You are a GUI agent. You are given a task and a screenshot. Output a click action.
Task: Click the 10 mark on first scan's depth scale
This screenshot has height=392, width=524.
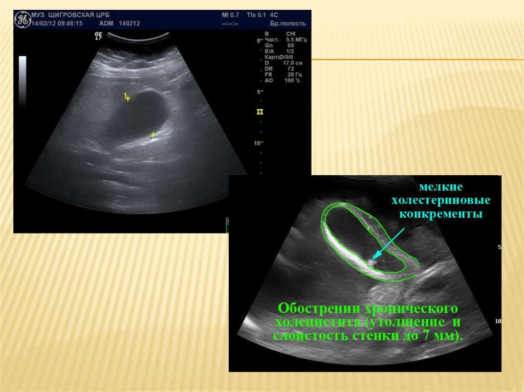(x=258, y=143)
